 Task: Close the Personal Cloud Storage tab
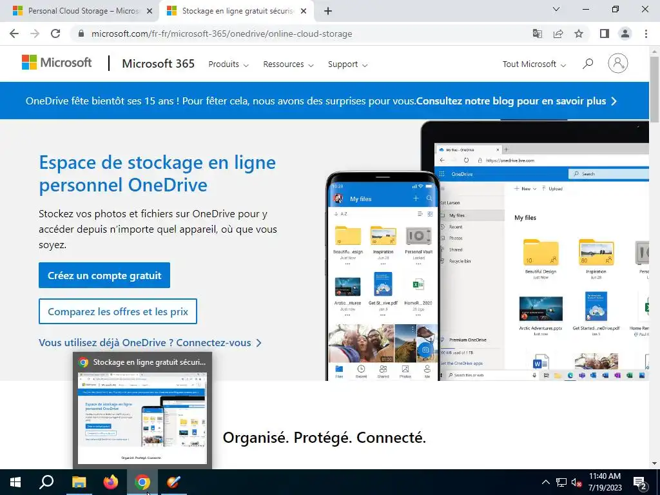[x=150, y=11]
